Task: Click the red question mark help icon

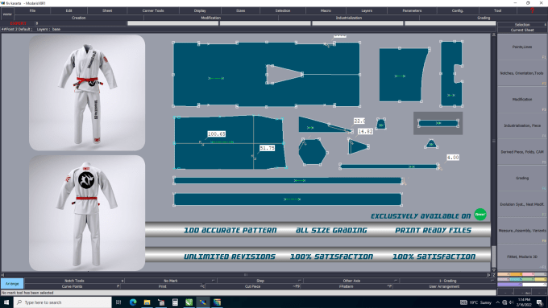Action: coord(532,10)
